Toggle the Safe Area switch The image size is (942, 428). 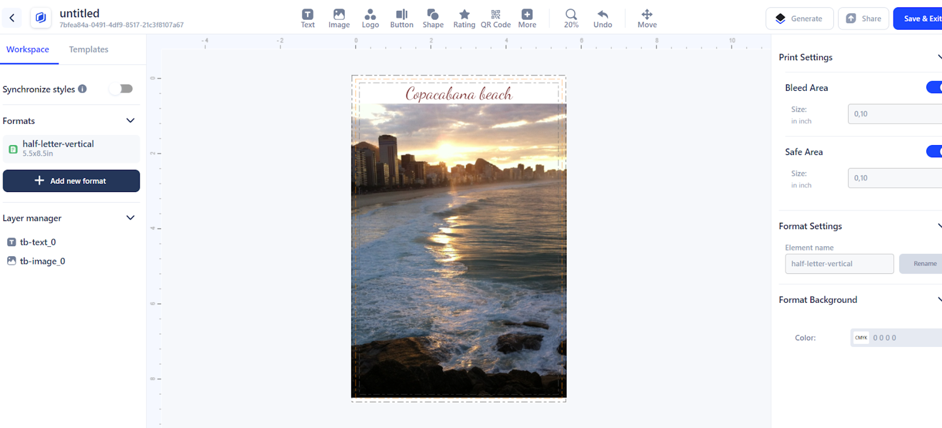(934, 151)
